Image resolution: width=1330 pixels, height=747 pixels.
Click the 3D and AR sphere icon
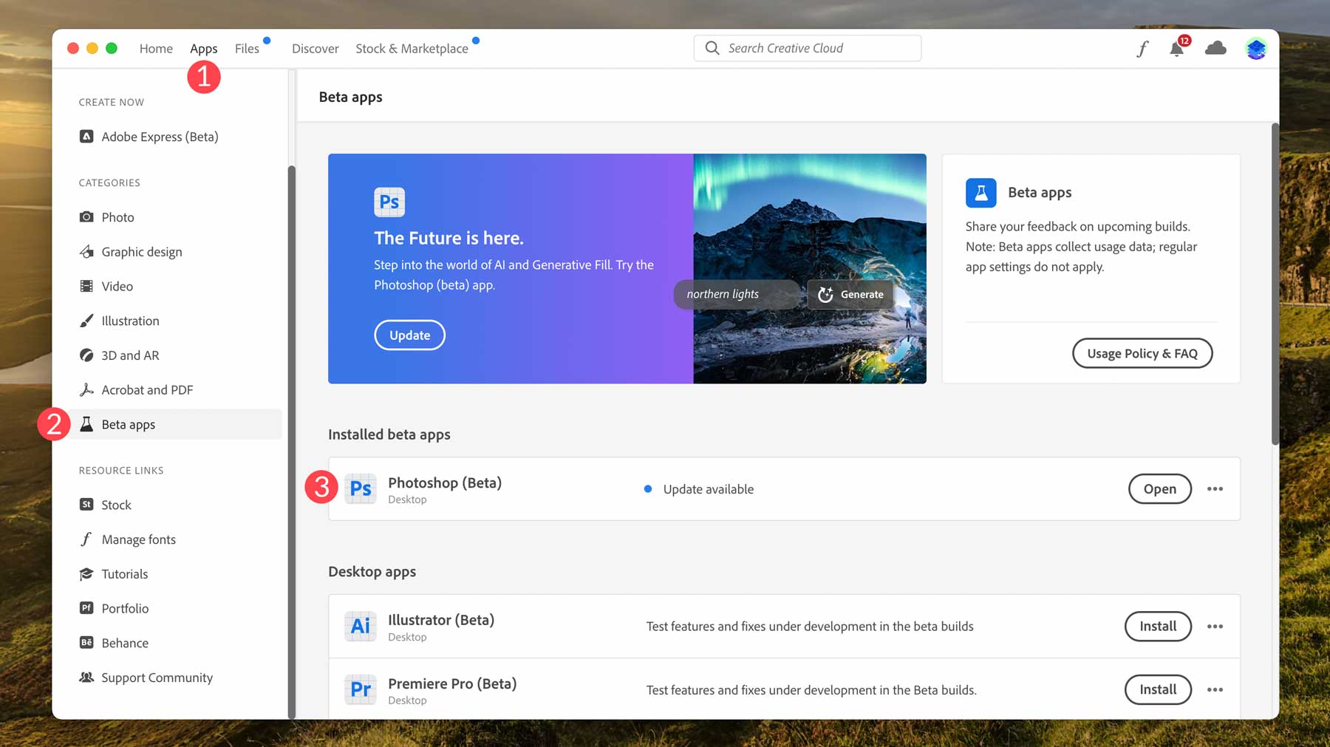pos(86,355)
